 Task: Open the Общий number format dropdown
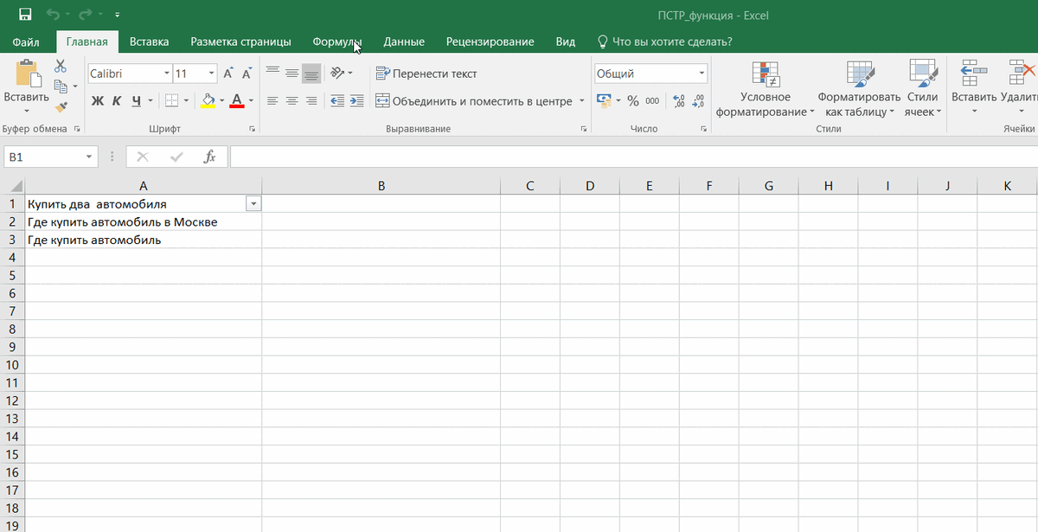coord(702,74)
